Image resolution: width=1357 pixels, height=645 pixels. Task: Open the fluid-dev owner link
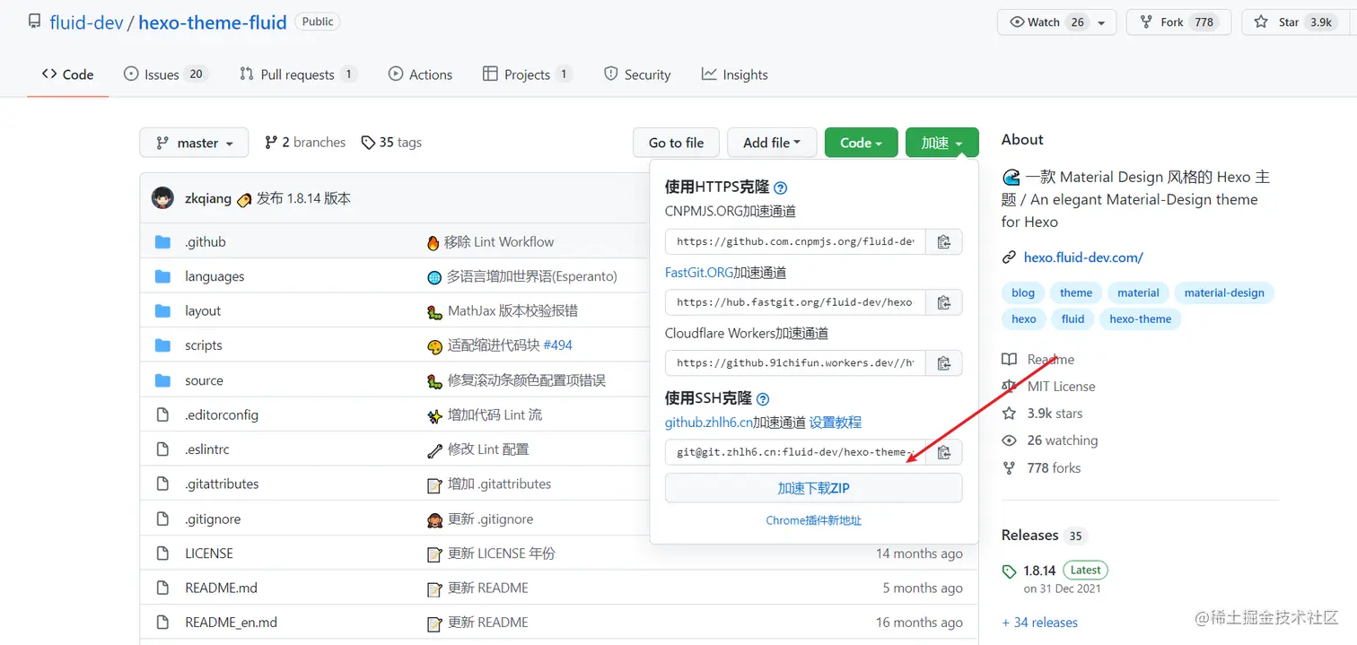(86, 22)
